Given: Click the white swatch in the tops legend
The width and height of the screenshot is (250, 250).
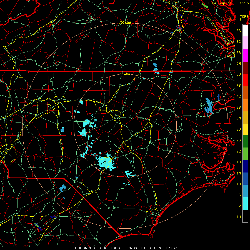Looking at the screenshot, I should [x=245, y=31].
